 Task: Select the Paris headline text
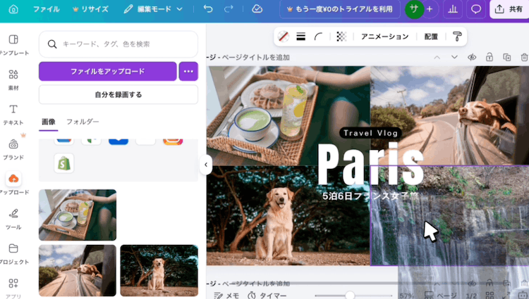tap(370, 163)
